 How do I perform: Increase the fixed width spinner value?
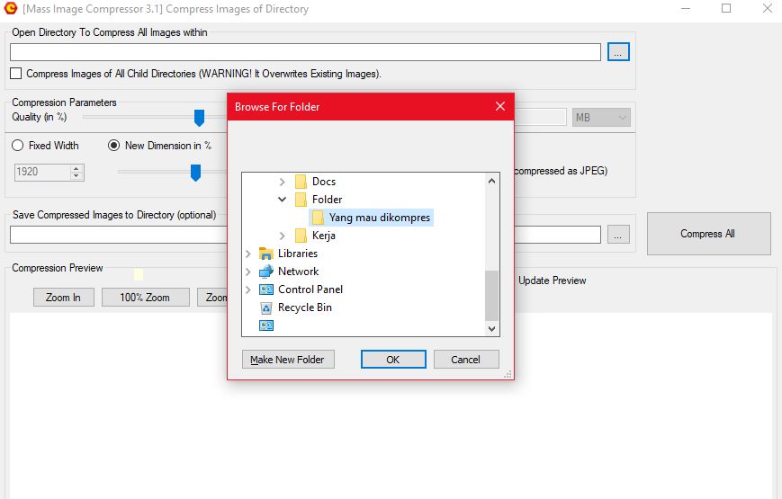click(76, 168)
